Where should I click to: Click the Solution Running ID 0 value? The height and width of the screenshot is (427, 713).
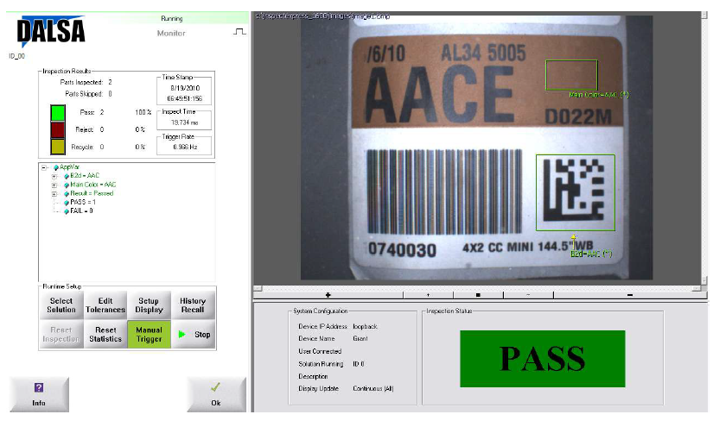click(x=359, y=364)
